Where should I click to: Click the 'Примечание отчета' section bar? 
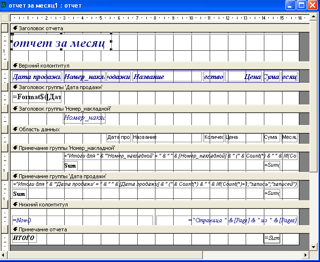[160, 229]
